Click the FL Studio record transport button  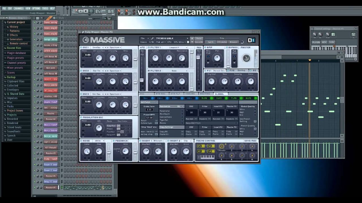[x=91, y=11]
